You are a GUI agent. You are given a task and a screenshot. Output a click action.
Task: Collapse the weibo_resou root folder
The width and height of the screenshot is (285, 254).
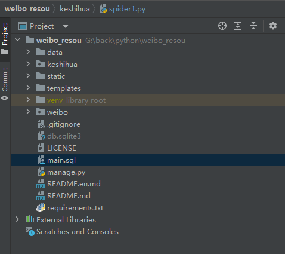point(18,40)
